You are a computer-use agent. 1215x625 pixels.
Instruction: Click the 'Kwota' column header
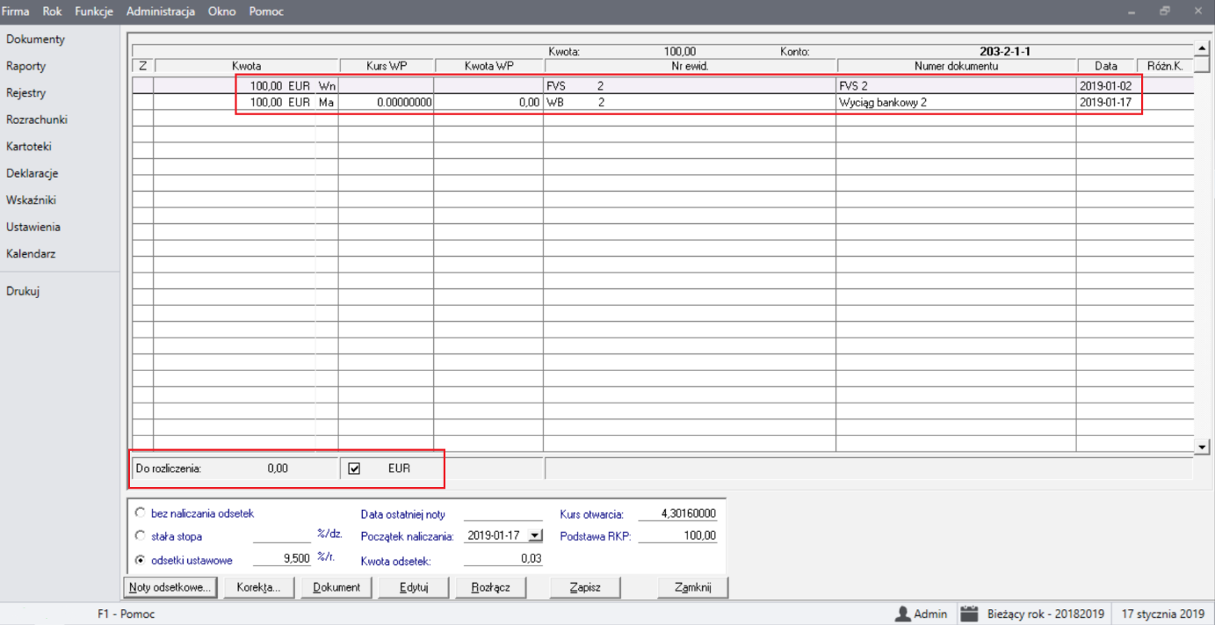[x=247, y=66]
